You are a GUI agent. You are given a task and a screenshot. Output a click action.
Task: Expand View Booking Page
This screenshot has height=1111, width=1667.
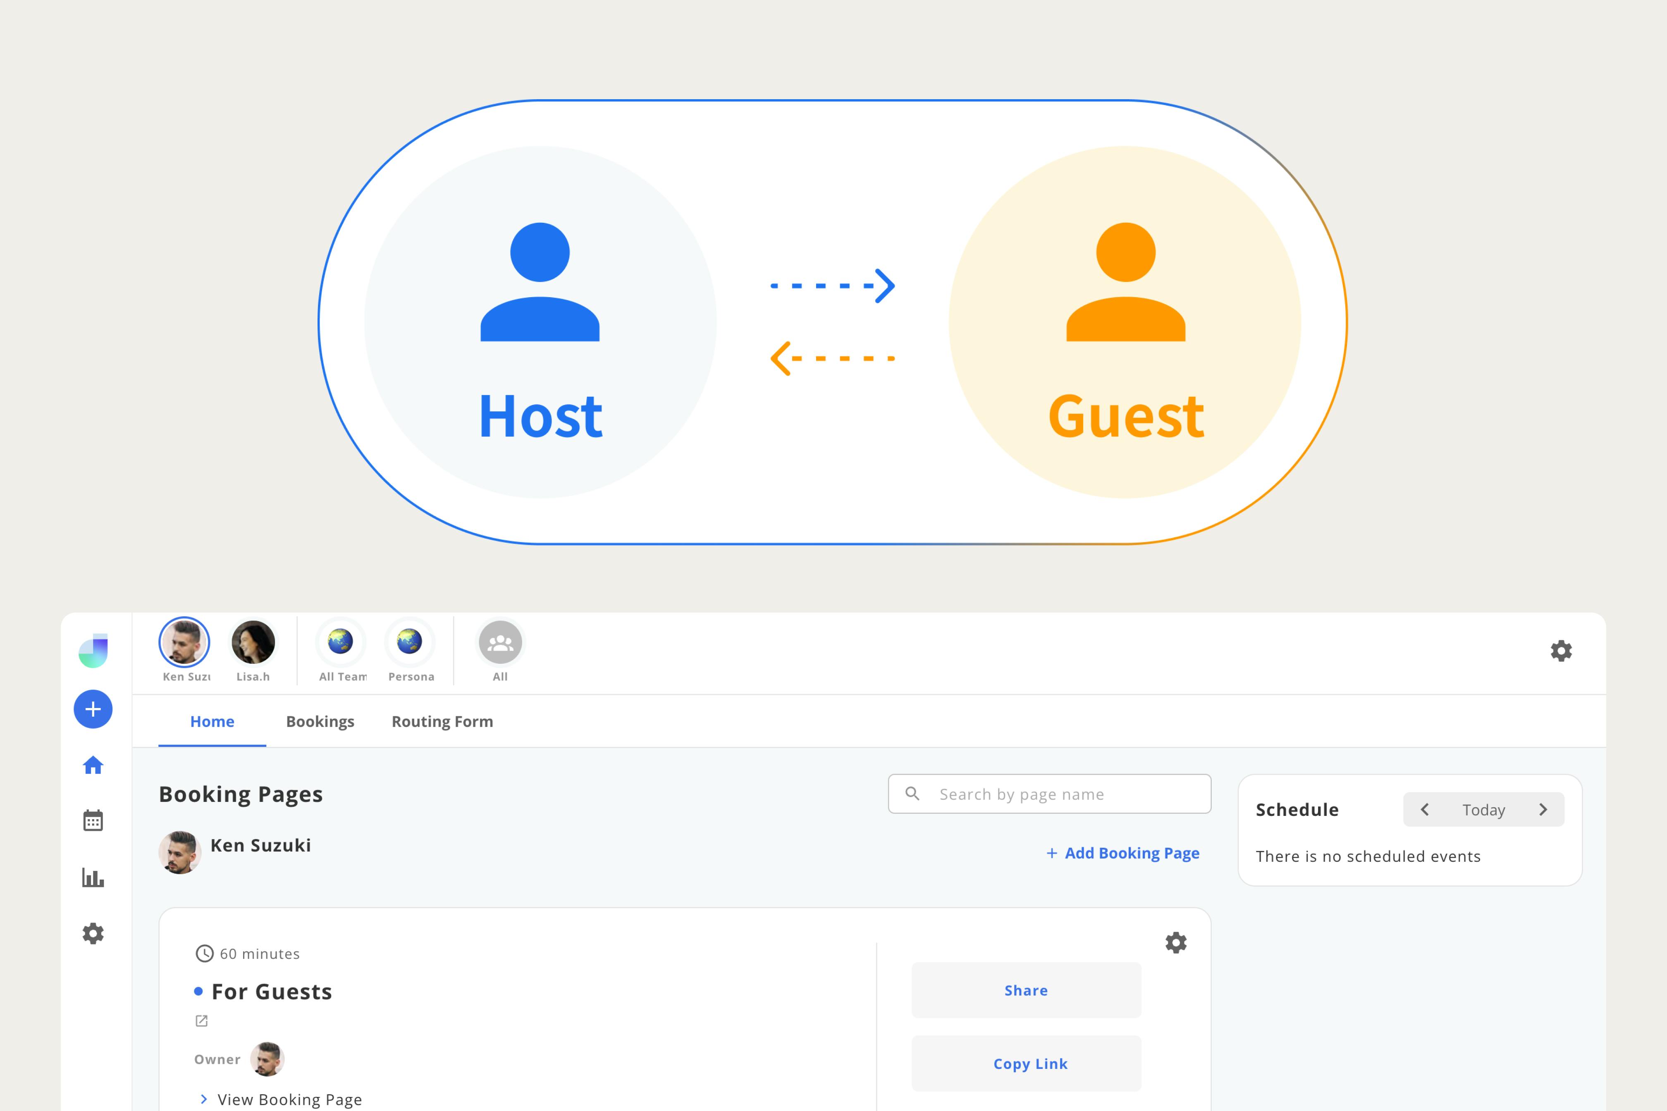point(282,1099)
